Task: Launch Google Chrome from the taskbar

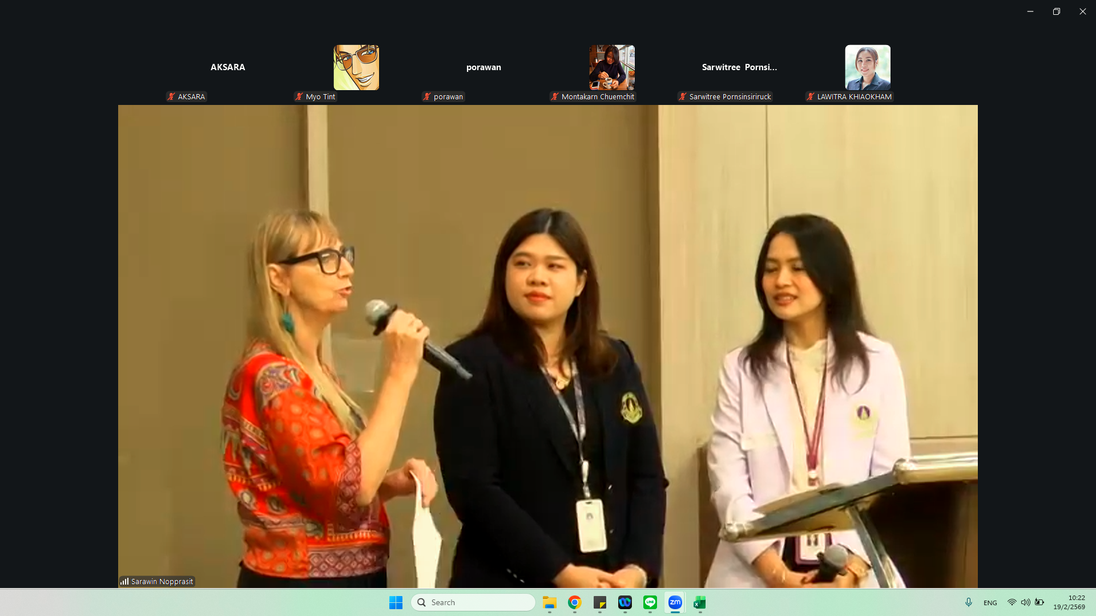Action: click(575, 602)
